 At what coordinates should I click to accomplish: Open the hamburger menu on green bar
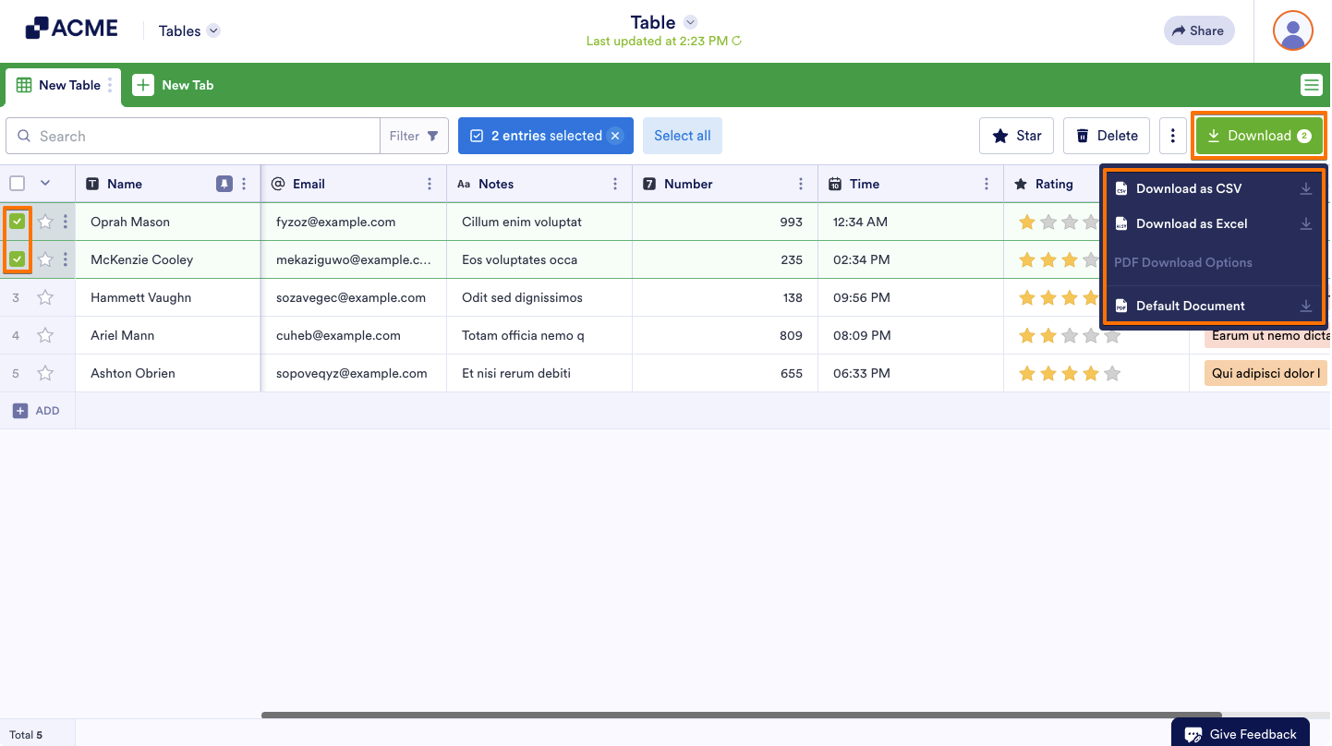pos(1311,85)
